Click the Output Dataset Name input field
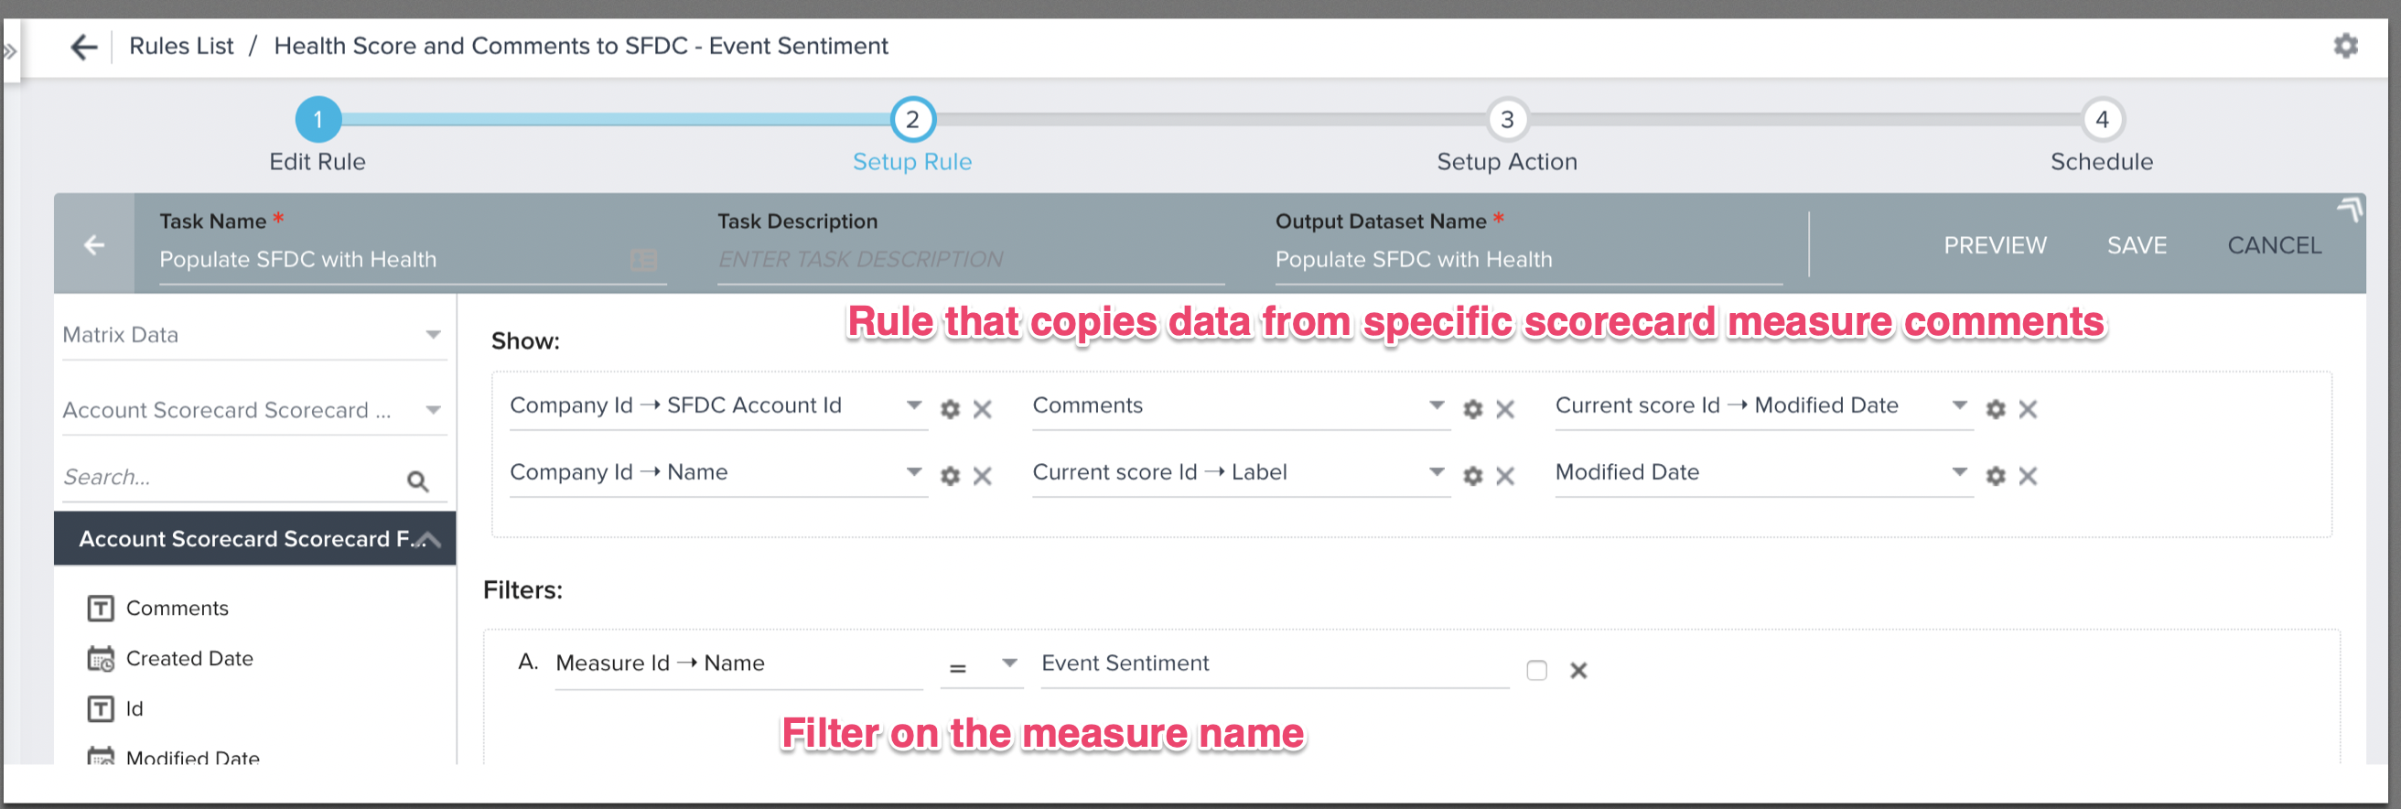Viewport: 2401px width, 809px height. [1529, 260]
